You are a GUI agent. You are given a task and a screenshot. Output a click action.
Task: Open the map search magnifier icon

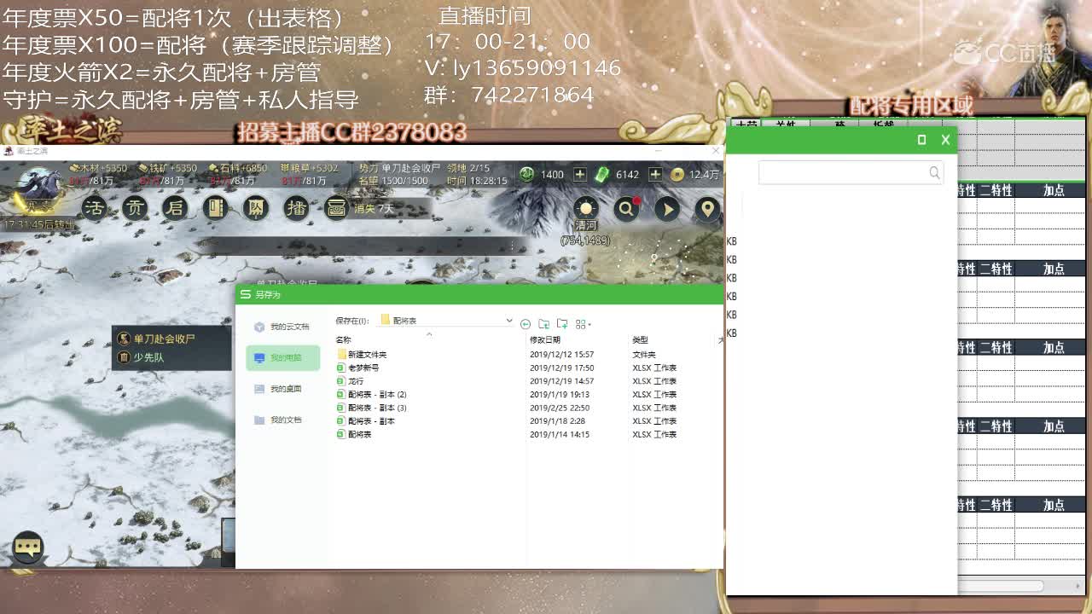(x=626, y=209)
